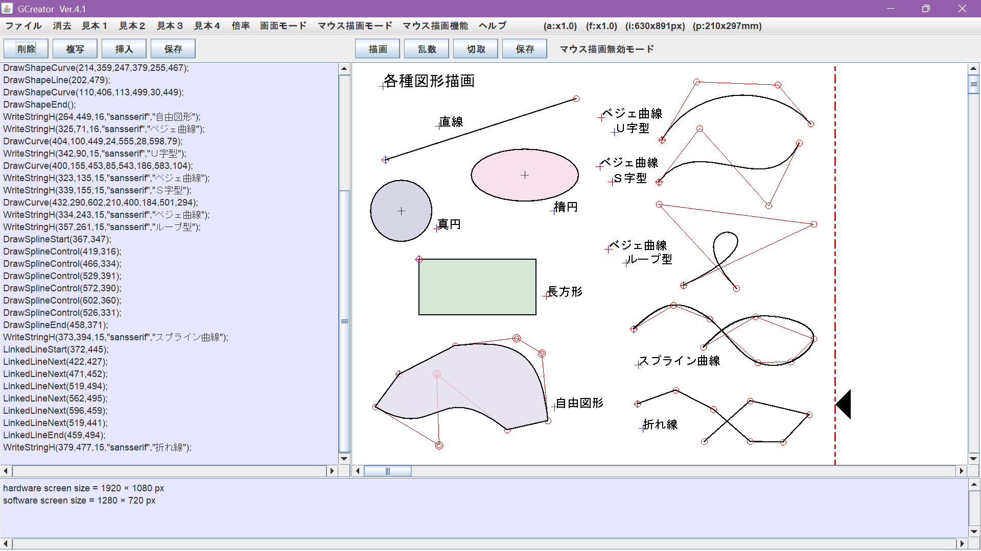Open the ファイル menu
The width and height of the screenshot is (981, 551).
pyautogui.click(x=24, y=26)
